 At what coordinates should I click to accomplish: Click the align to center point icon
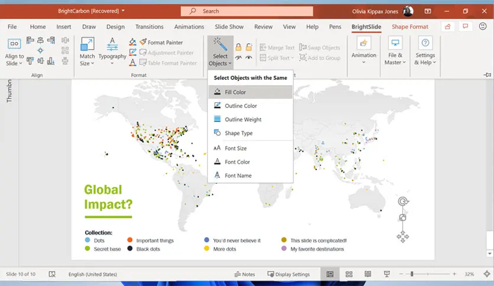(x=40, y=50)
